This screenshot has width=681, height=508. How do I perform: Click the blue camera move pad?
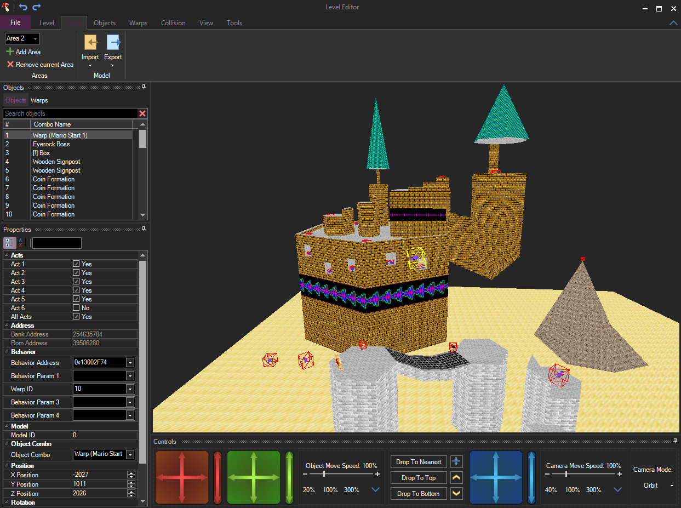point(496,477)
